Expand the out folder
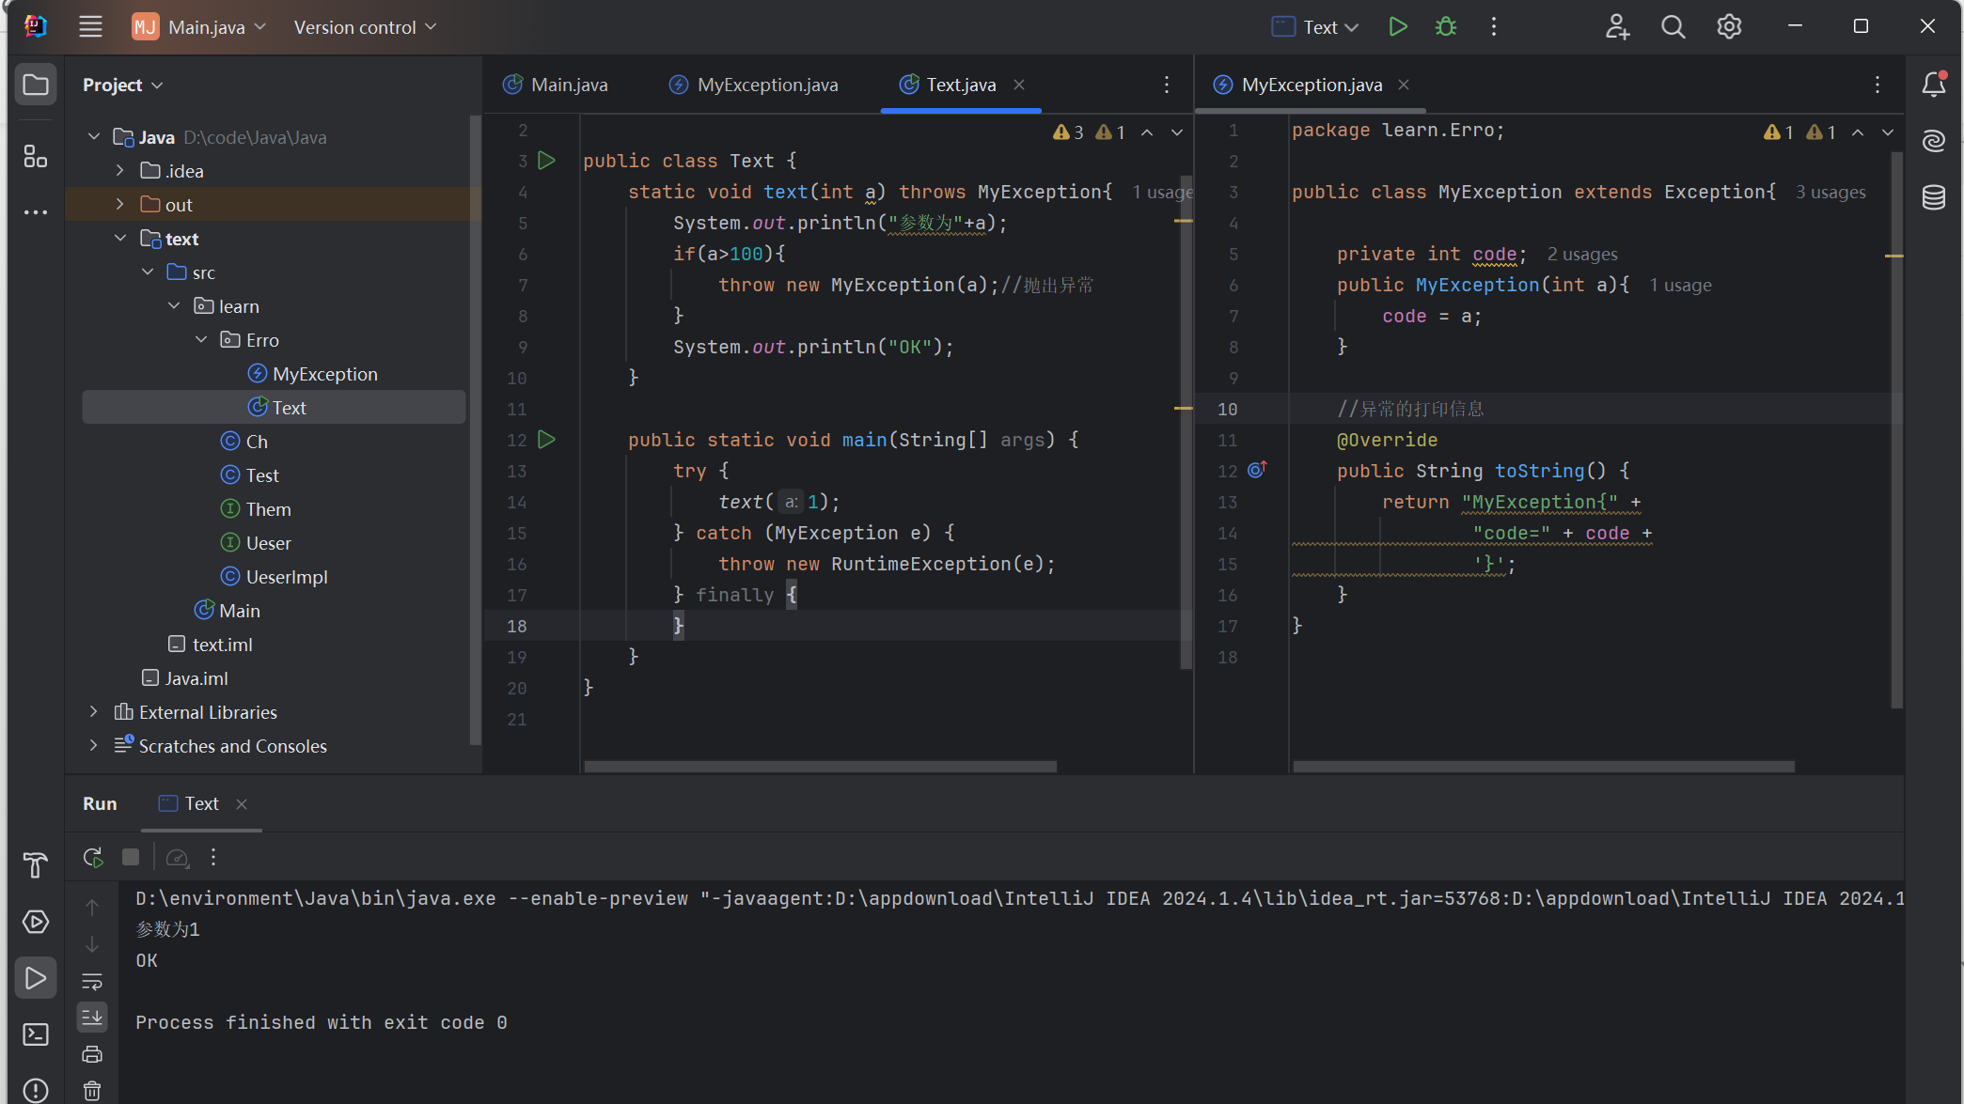Image resolution: width=1964 pixels, height=1104 pixels. pos(120,205)
